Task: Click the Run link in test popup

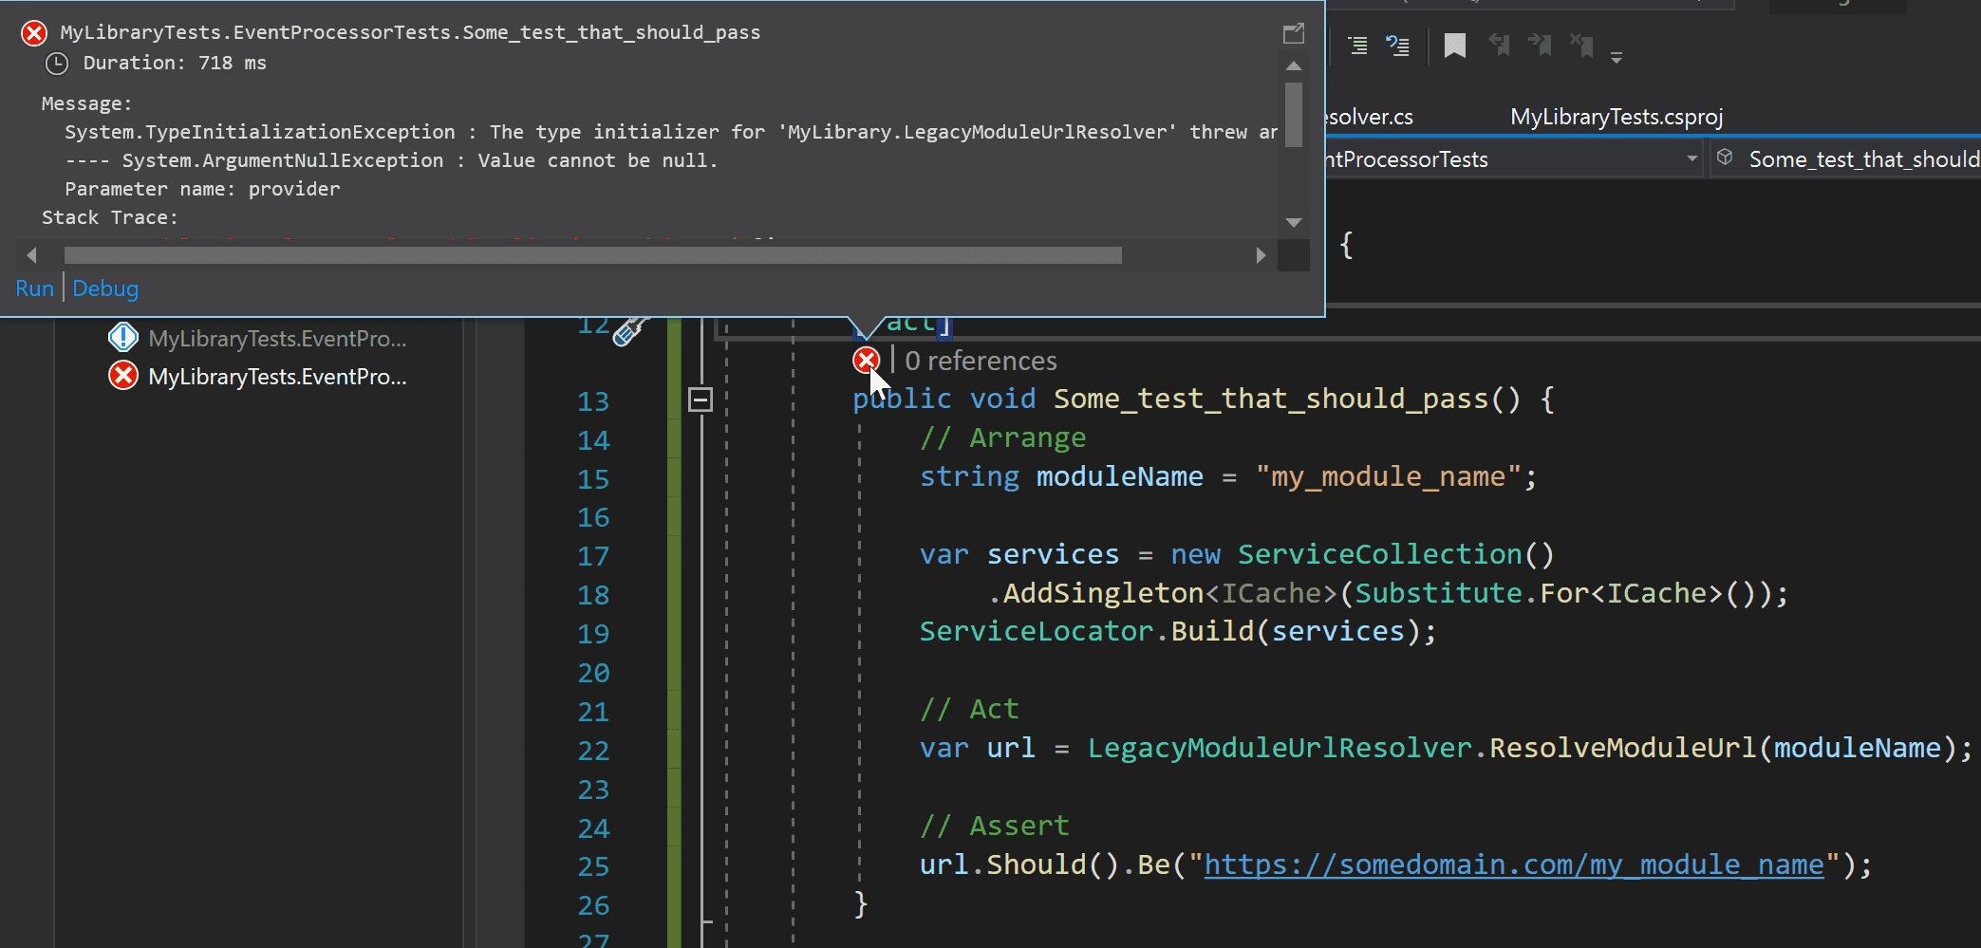Action: point(34,288)
